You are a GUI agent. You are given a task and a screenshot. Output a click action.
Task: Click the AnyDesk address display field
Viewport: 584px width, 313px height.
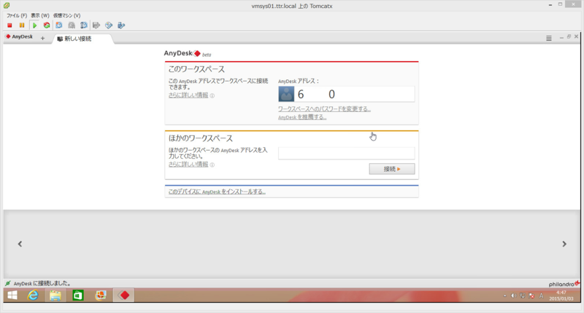(x=346, y=94)
